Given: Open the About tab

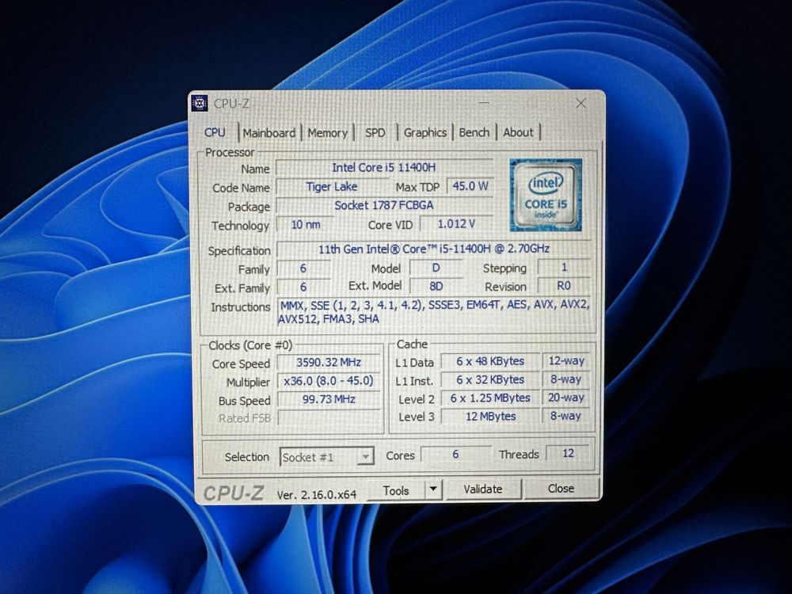Looking at the screenshot, I should [x=518, y=132].
